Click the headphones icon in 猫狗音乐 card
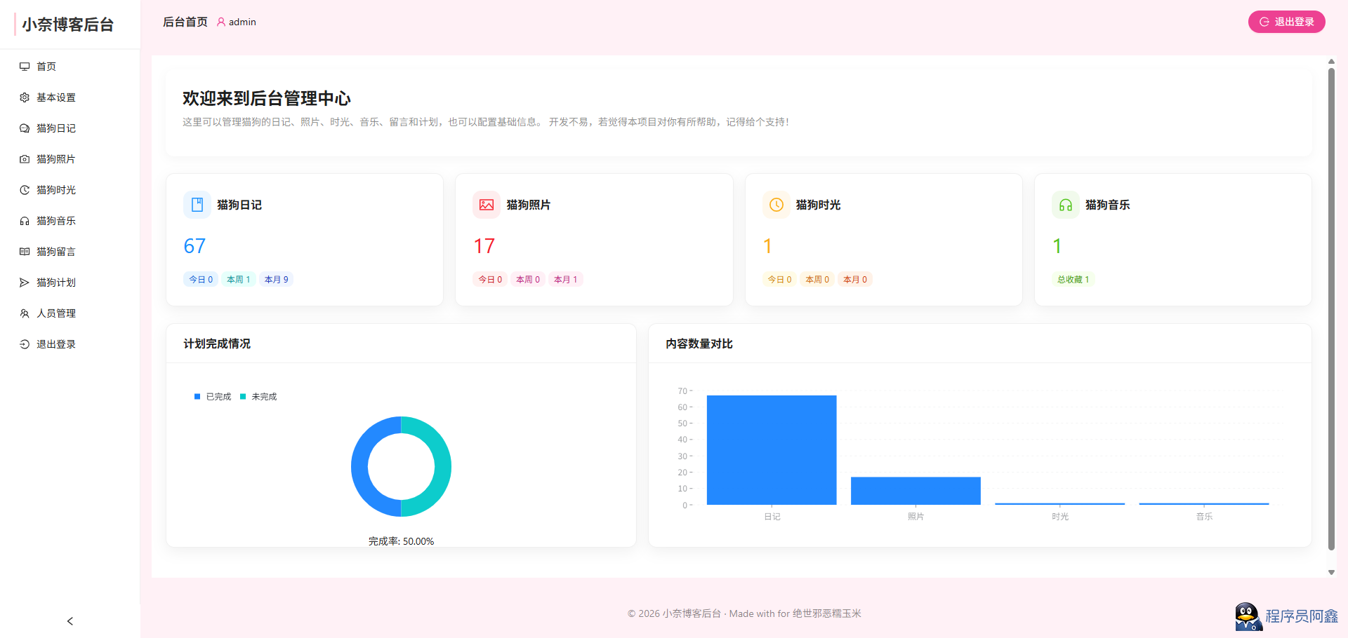The image size is (1348, 638). tap(1066, 205)
